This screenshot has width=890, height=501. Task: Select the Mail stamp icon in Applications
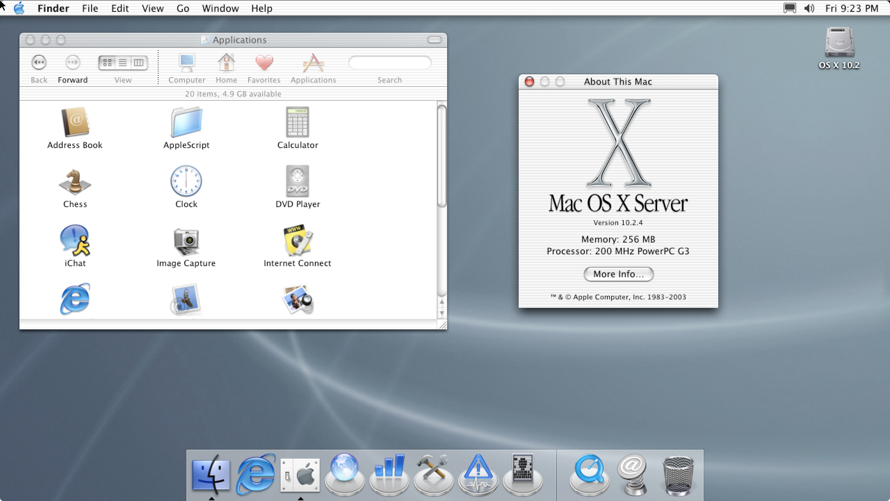[x=186, y=299]
